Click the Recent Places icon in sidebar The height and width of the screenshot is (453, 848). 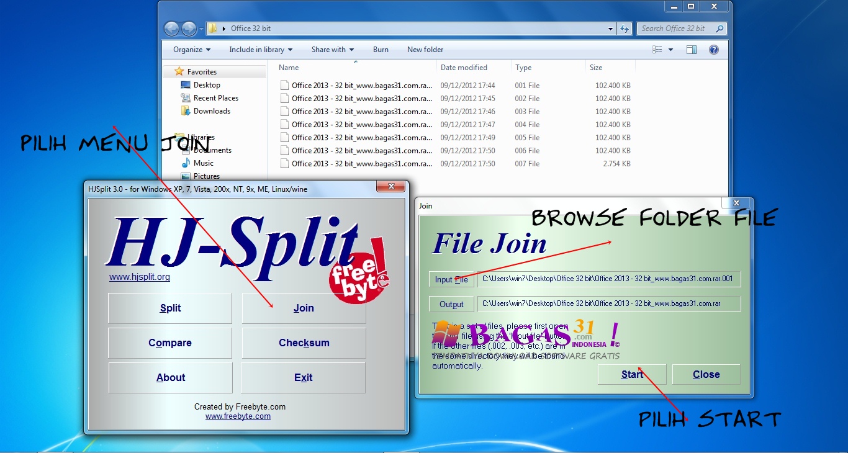tap(186, 98)
